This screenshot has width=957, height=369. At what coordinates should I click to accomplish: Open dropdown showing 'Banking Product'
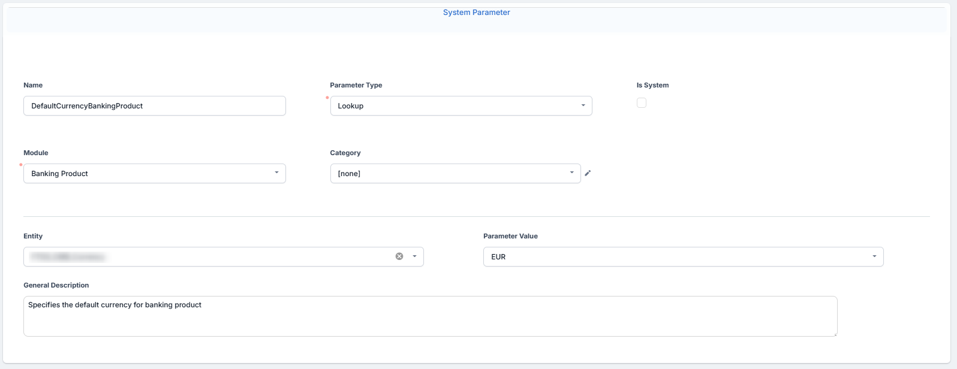tap(150, 174)
